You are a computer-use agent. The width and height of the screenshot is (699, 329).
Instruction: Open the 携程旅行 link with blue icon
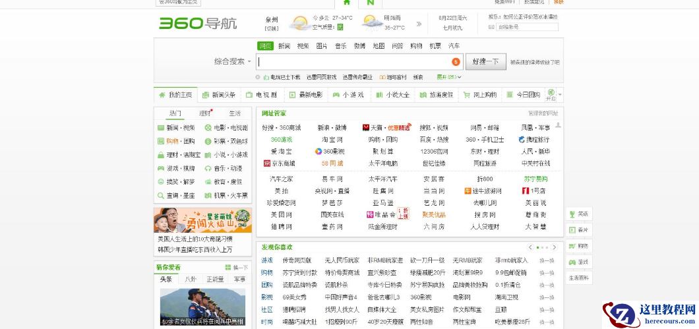tap(534, 140)
